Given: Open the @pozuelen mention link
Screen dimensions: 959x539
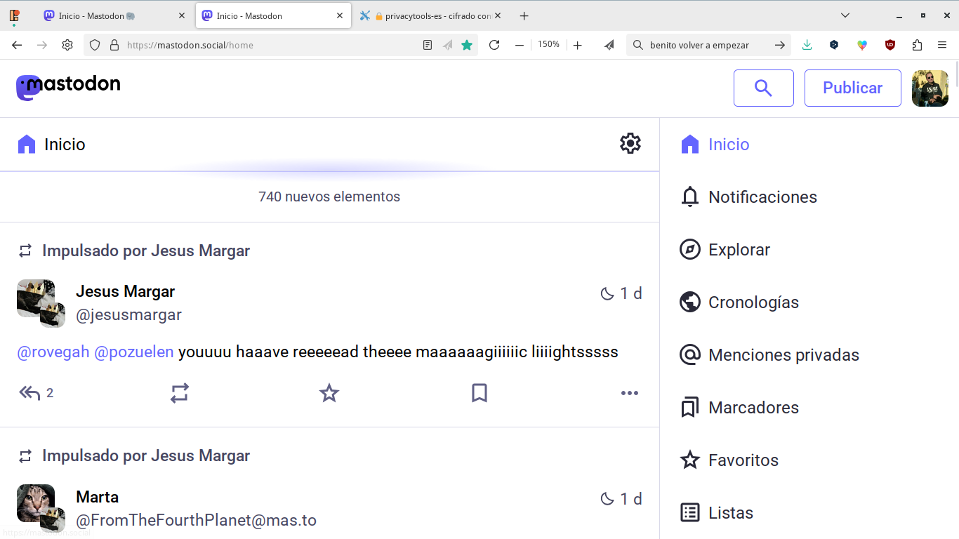Looking at the screenshot, I should coord(133,352).
